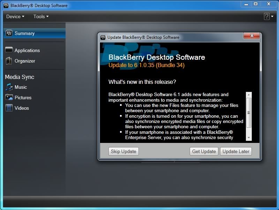Open Organizer section label
The width and height of the screenshot is (279, 210).
(25, 61)
